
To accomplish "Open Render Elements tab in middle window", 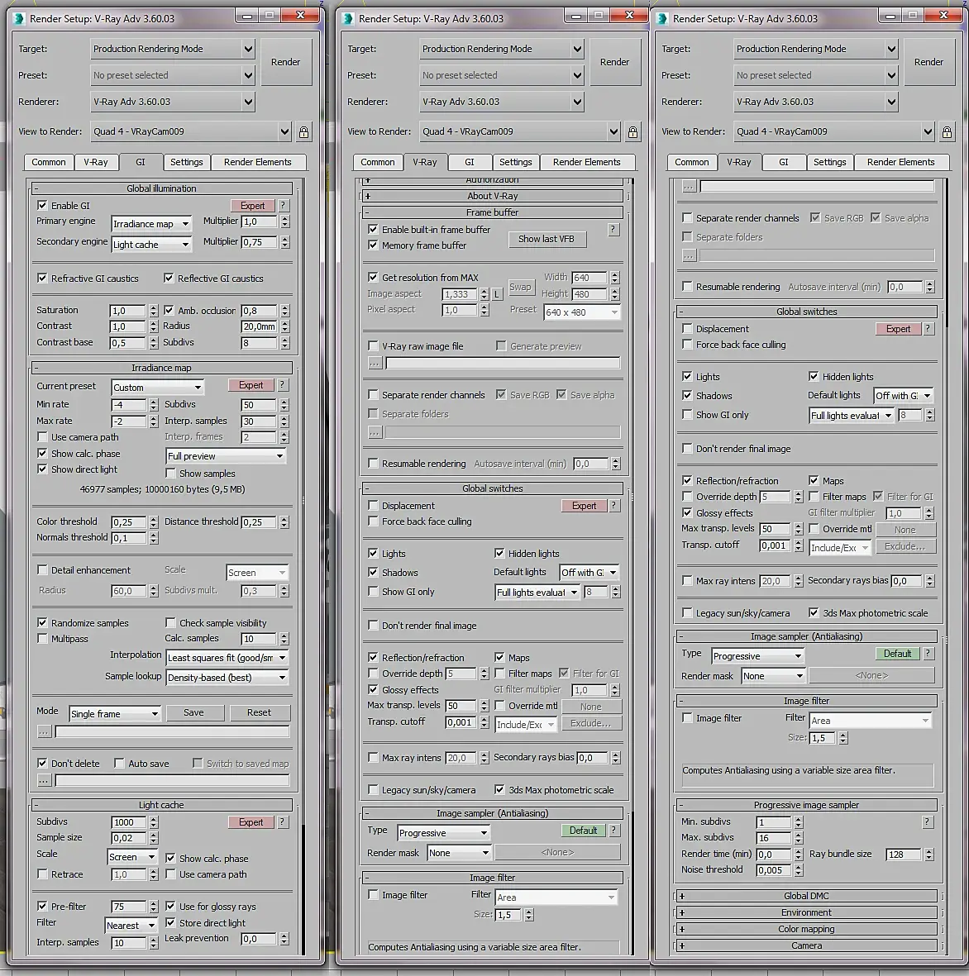I will 587,162.
